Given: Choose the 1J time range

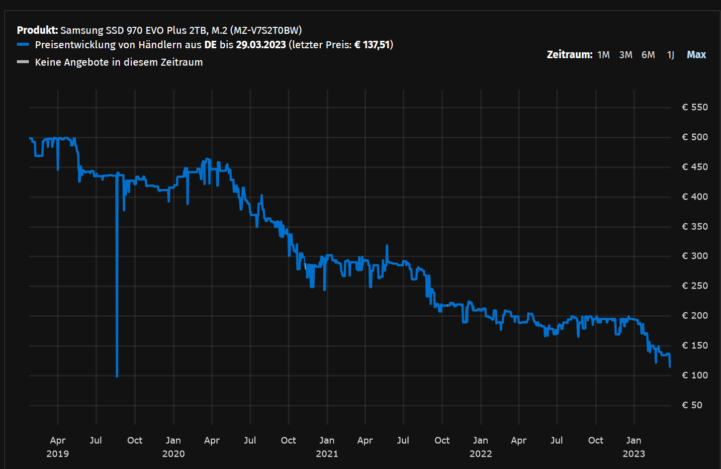Looking at the screenshot, I should coord(670,55).
